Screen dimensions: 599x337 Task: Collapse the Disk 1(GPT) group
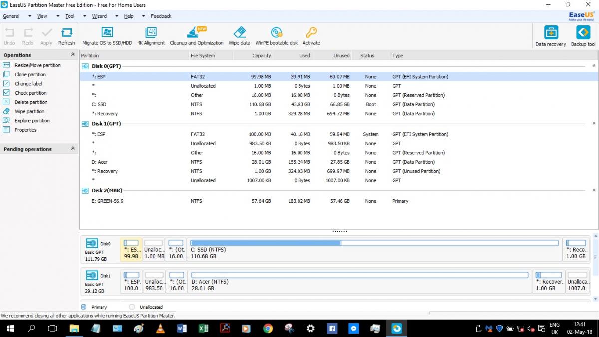pos(594,123)
